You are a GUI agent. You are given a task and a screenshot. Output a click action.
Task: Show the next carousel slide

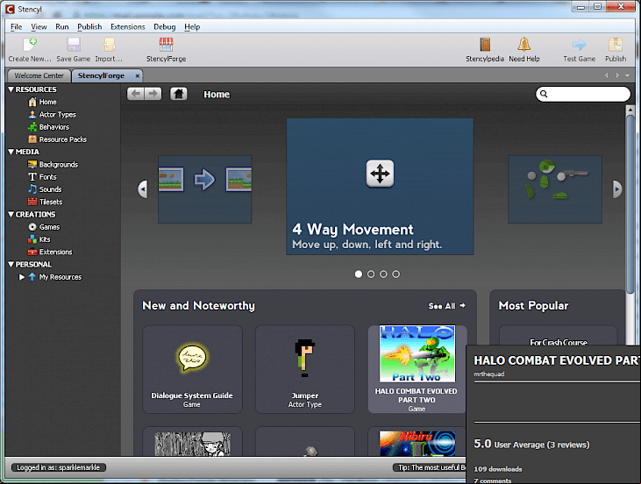616,189
